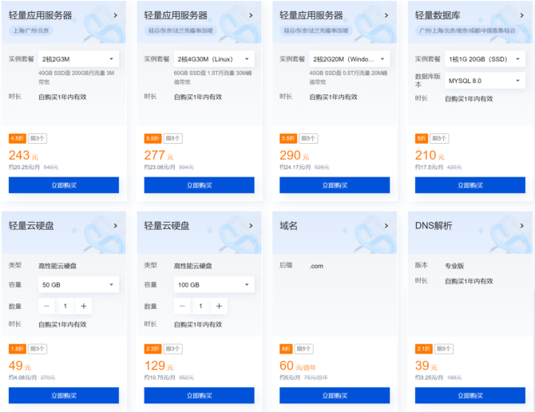Expand the 2核2G20M (Windows) package dropdown
Viewport: 535px width, 412px height.
(349, 59)
